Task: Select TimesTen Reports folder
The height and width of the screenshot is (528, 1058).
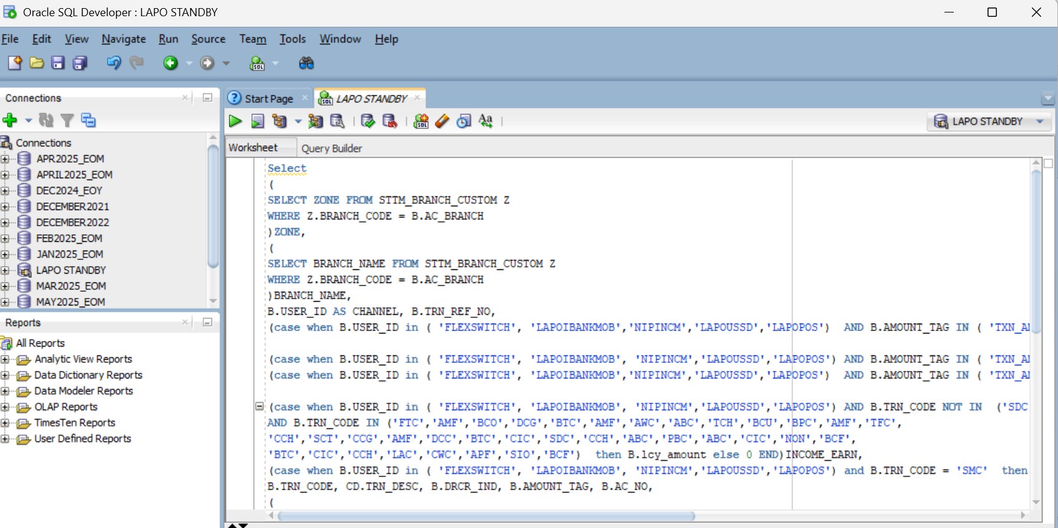Action: (x=75, y=423)
